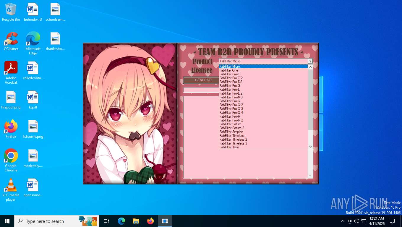Open the volume control tray icon

[357, 221]
